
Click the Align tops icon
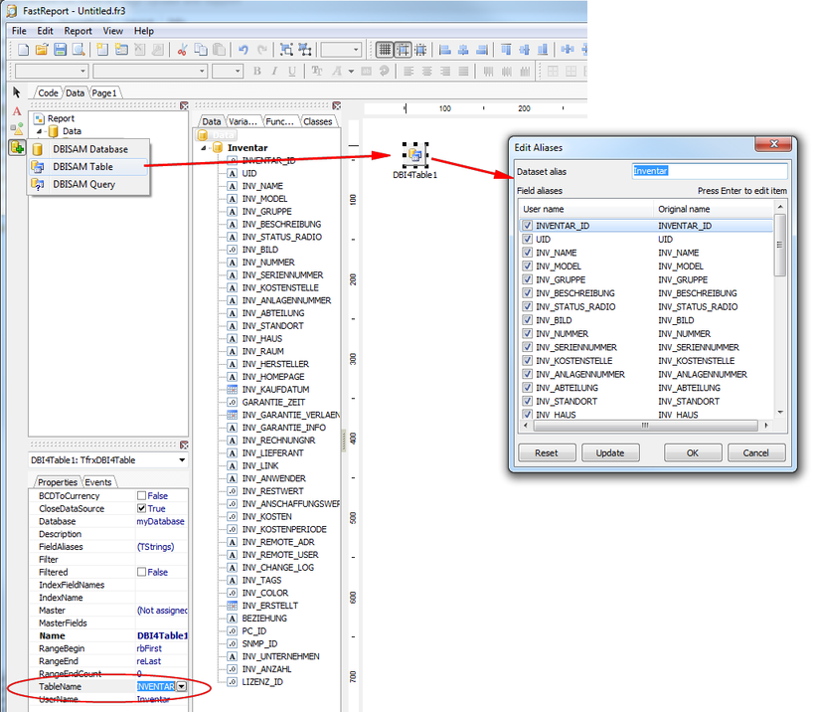pyautogui.click(x=506, y=50)
